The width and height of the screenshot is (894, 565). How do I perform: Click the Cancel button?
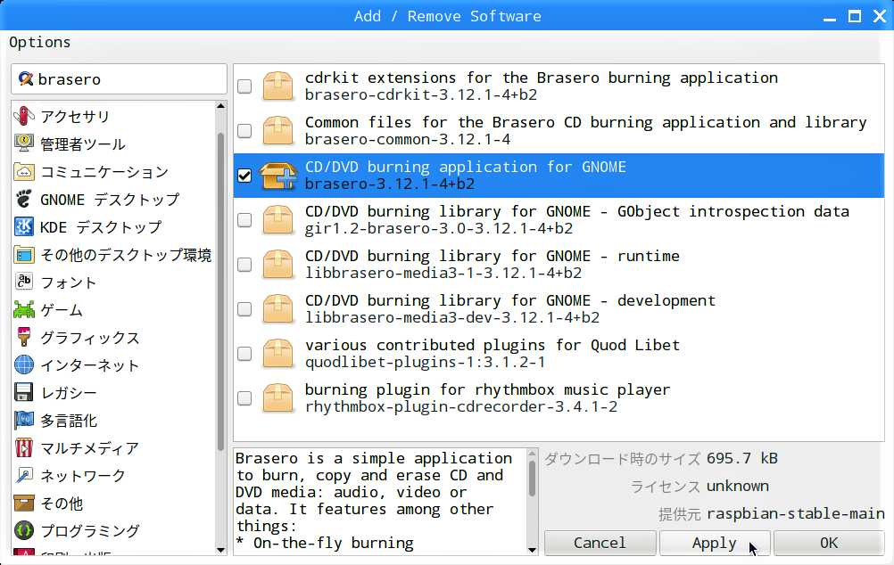coord(600,543)
